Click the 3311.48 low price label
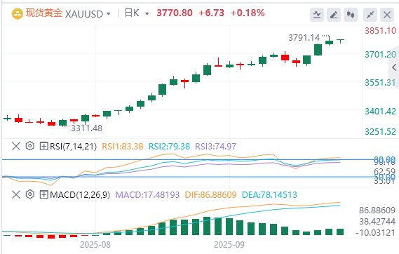The image size is (399, 254). coord(86,128)
